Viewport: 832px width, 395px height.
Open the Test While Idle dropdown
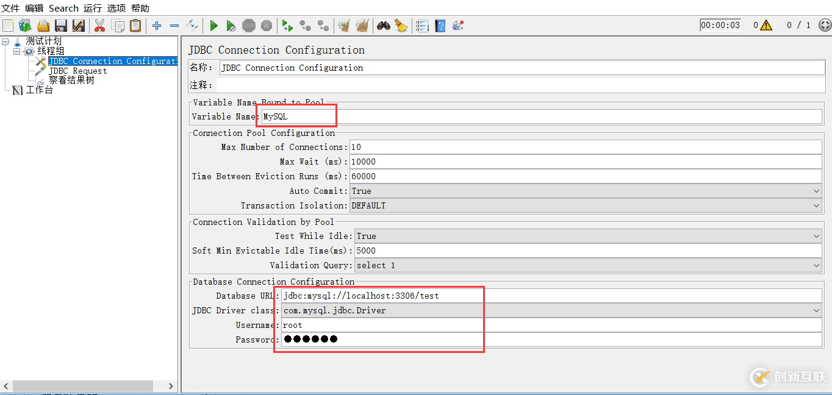[x=588, y=236]
